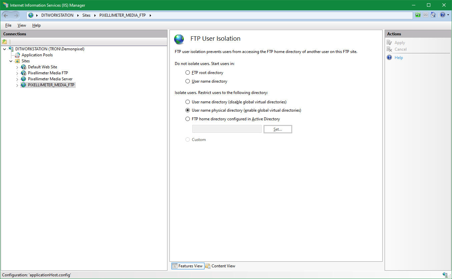The height and width of the screenshot is (279, 452).
Task: Click the Pixellimeter Media Server globe icon
Action: [23, 79]
